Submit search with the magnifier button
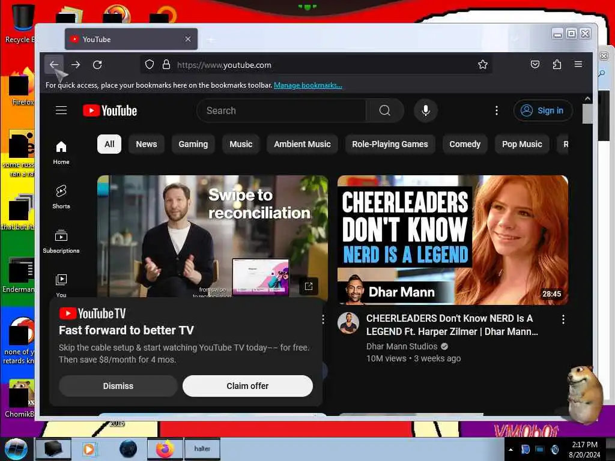Viewport: 615px width, 461px height. (385, 110)
